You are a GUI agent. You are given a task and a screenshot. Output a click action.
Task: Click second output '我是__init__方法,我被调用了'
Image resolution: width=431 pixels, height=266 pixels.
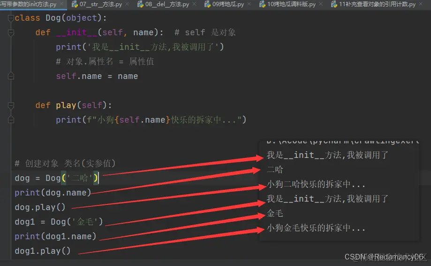click(327, 198)
